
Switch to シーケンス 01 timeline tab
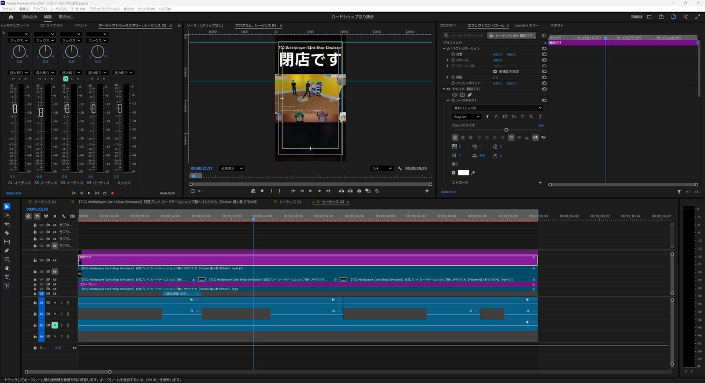(x=45, y=202)
